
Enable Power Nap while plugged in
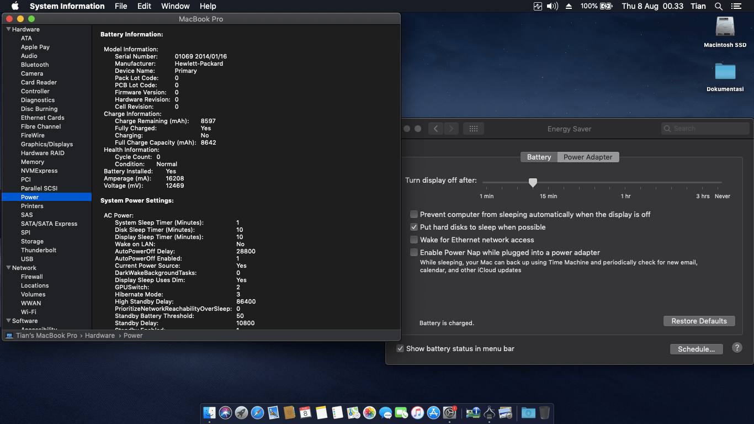414,252
